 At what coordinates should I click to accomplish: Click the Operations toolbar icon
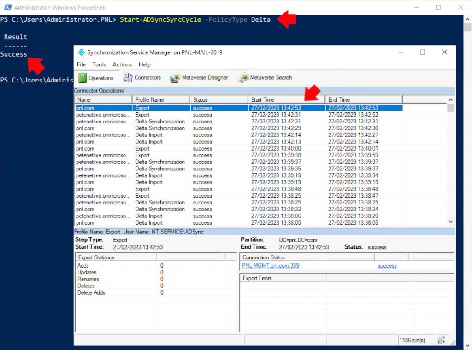[x=82, y=78]
